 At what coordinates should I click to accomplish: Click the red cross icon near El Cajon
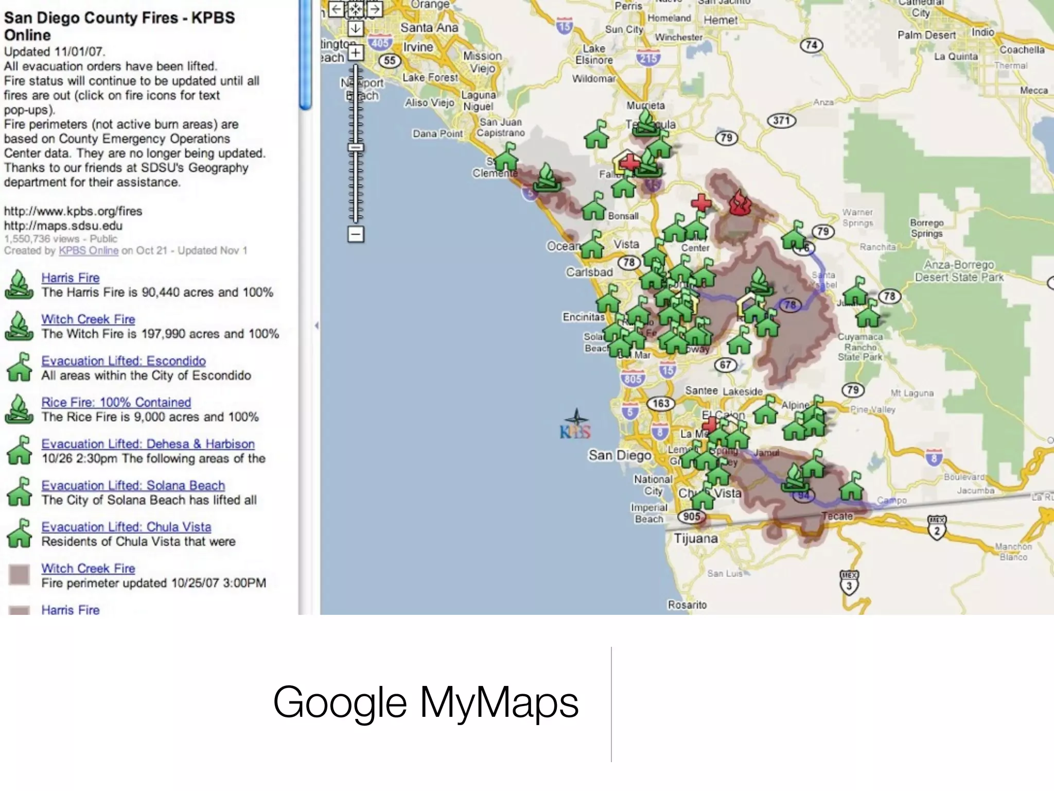coord(710,425)
